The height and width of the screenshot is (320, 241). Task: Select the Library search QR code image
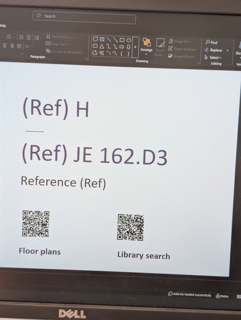point(131,227)
